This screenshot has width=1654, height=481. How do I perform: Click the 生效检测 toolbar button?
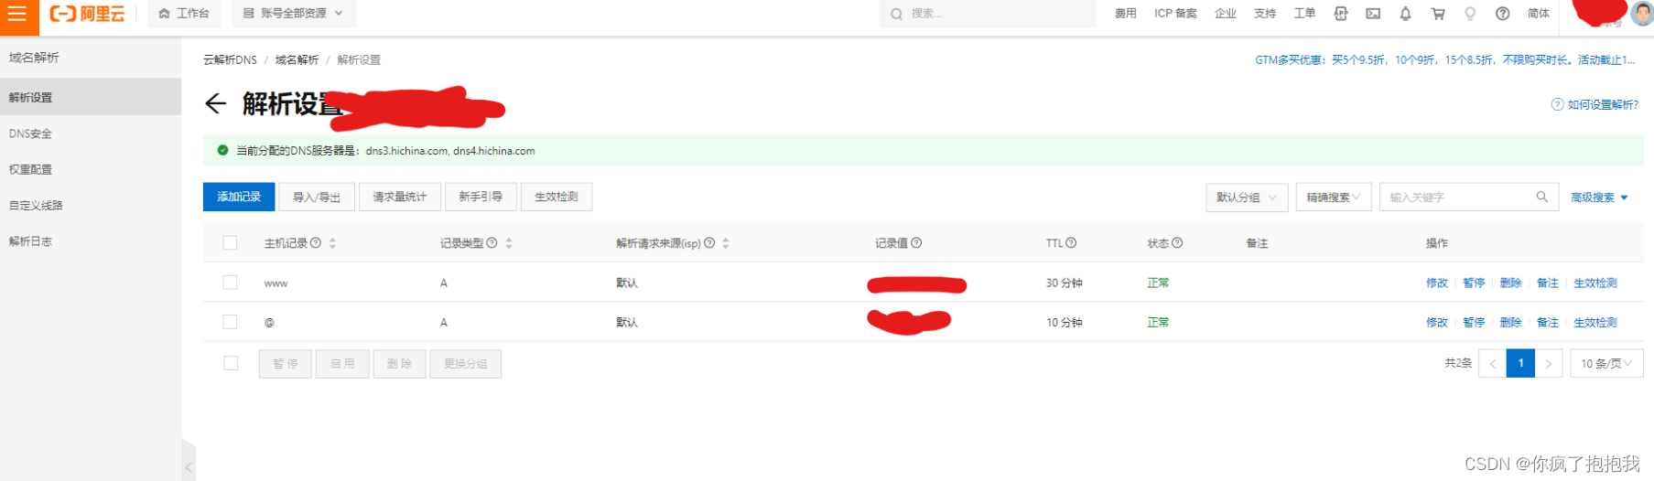pos(557,197)
